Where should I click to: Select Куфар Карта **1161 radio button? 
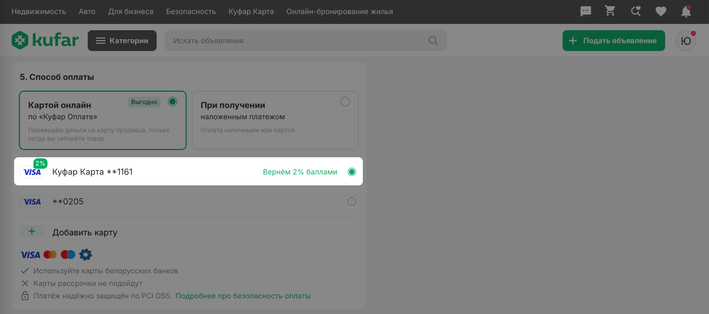click(352, 172)
